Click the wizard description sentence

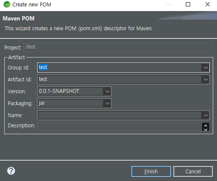tap(79, 29)
